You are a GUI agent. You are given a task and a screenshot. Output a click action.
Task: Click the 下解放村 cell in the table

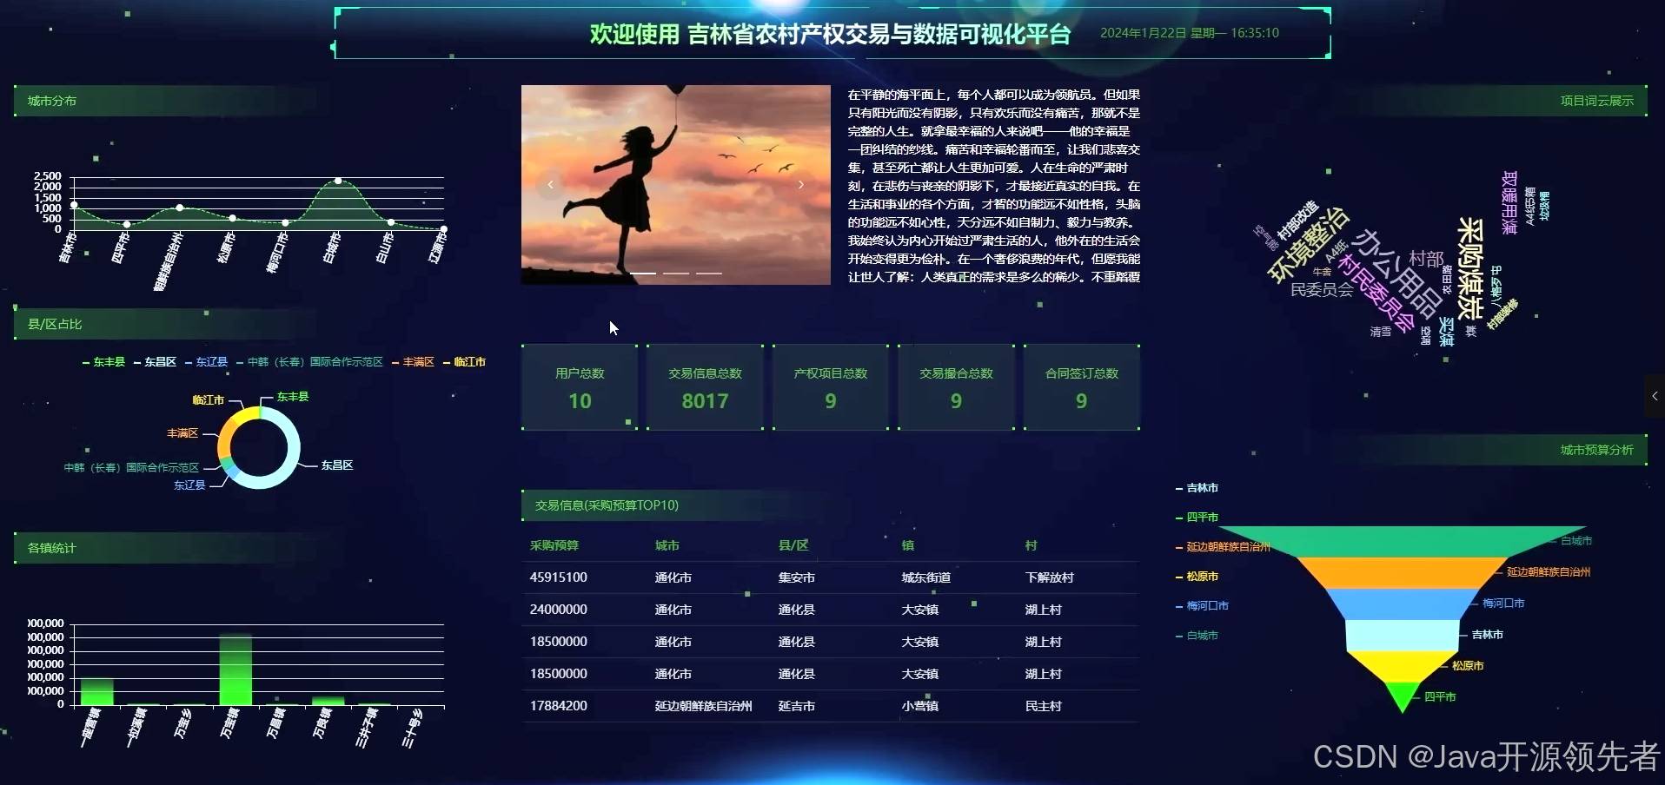click(x=1050, y=577)
